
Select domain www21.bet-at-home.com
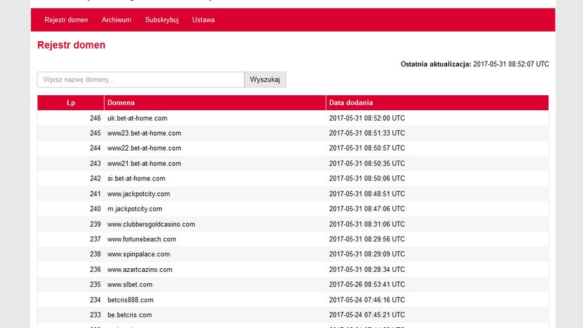tap(145, 164)
